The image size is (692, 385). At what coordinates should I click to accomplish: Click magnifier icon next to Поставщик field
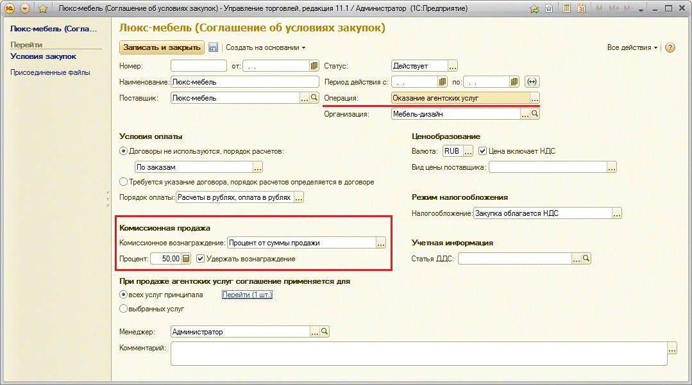point(314,98)
